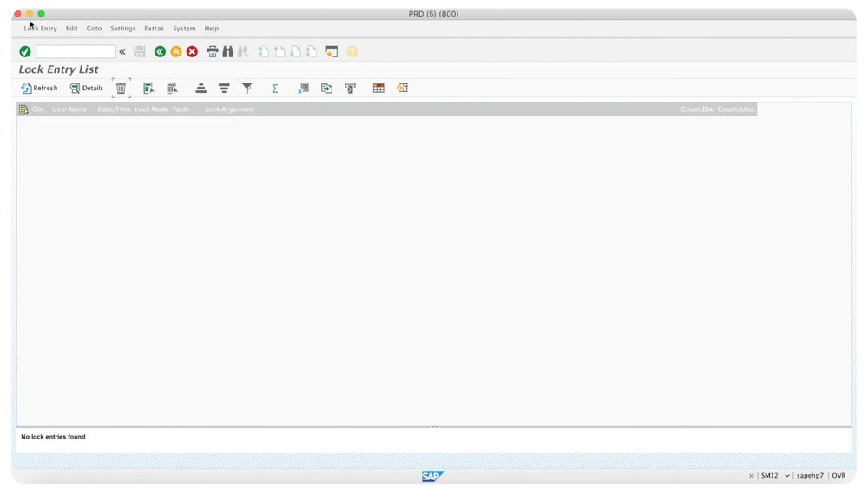This screenshot has height=489, width=868.
Task: Open Details for the lock entry
Action: (87, 88)
